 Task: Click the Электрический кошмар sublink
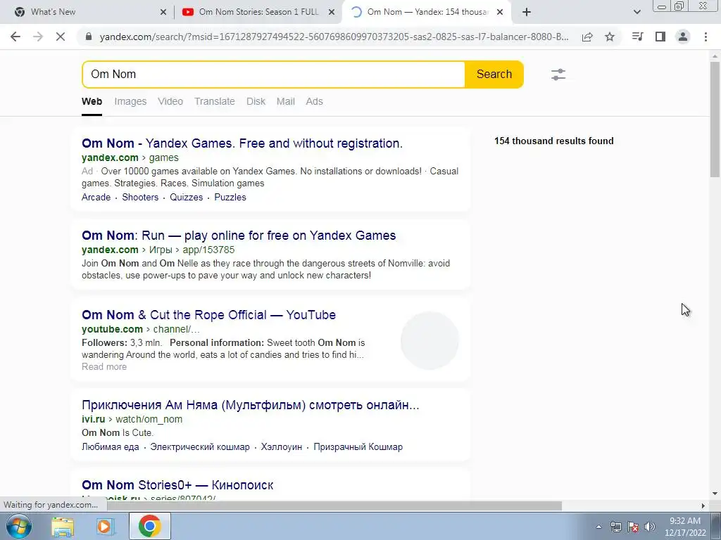tap(200, 446)
